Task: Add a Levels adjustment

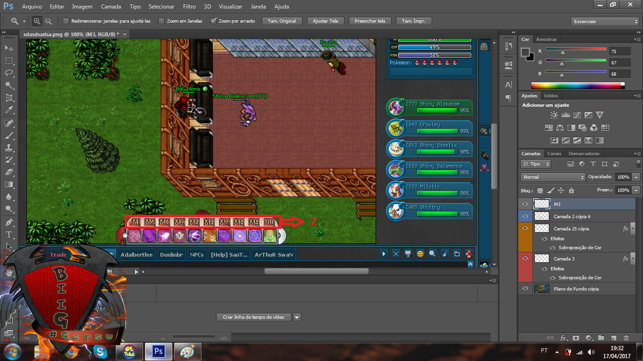Action: point(565,115)
